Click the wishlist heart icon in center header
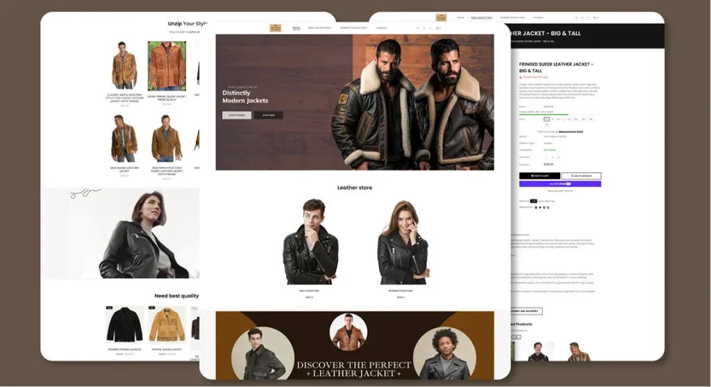711x387 pixels. [430, 28]
